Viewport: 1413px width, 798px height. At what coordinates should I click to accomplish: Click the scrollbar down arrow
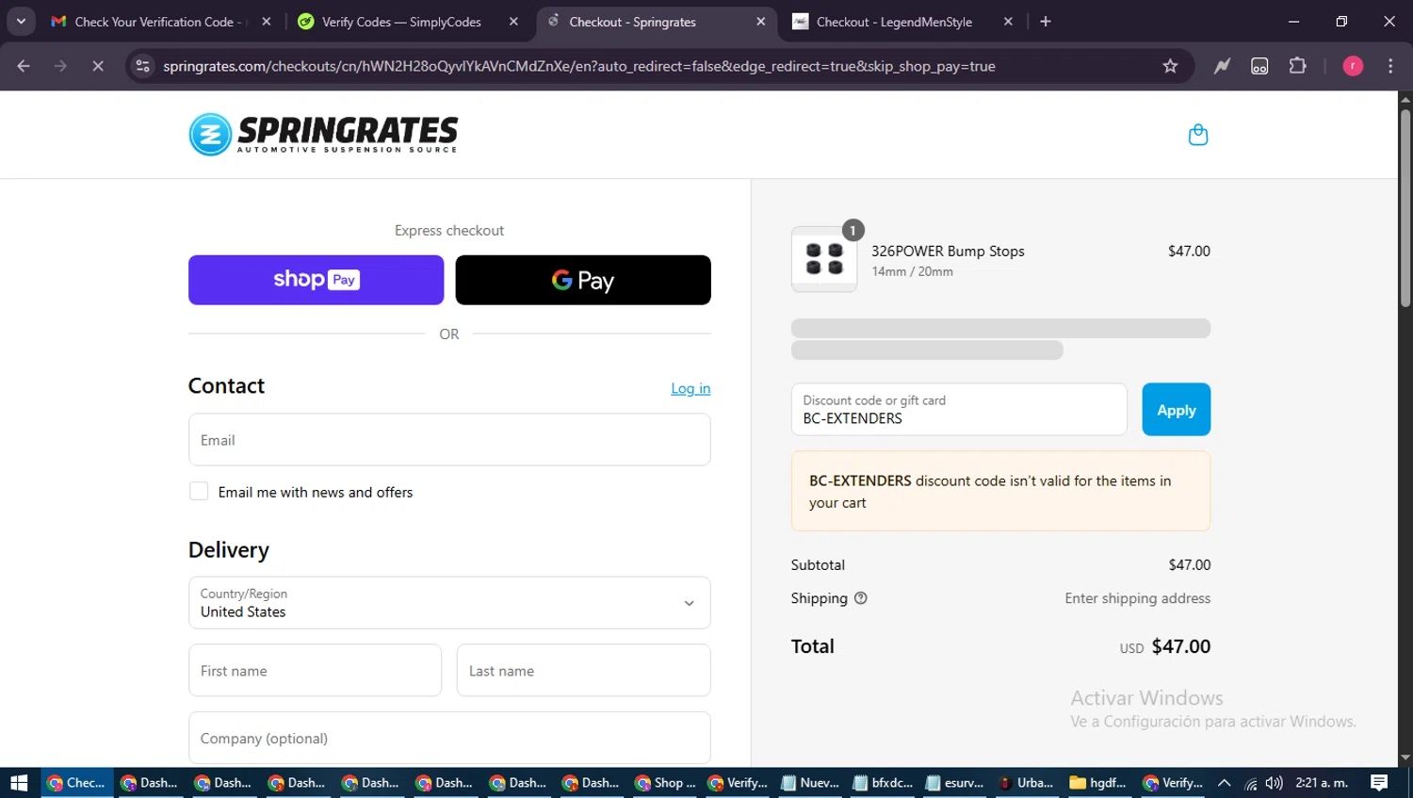tap(1405, 757)
